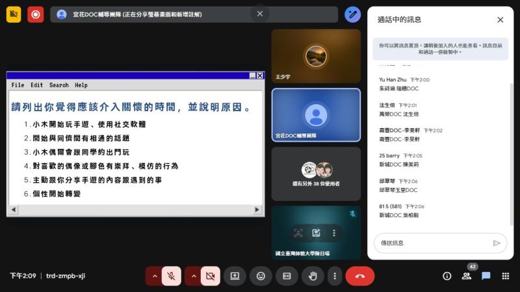Click meeting code trd-zmpb-xji

pyautogui.click(x=66, y=276)
